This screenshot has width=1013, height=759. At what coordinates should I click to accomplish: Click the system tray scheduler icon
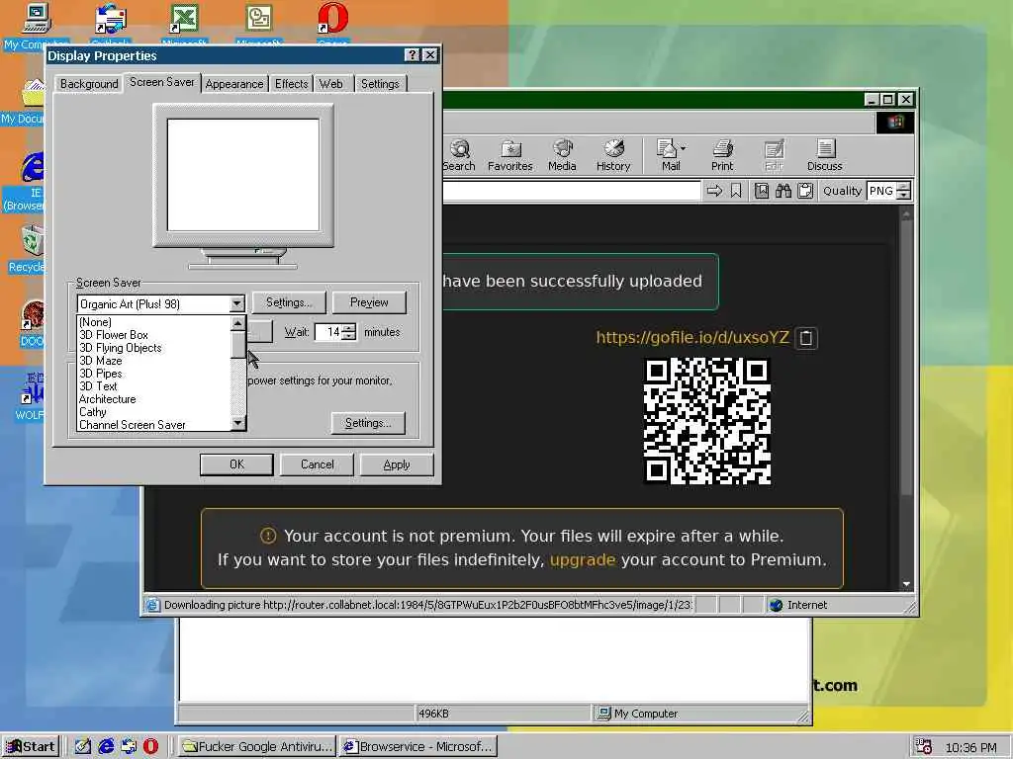click(924, 747)
